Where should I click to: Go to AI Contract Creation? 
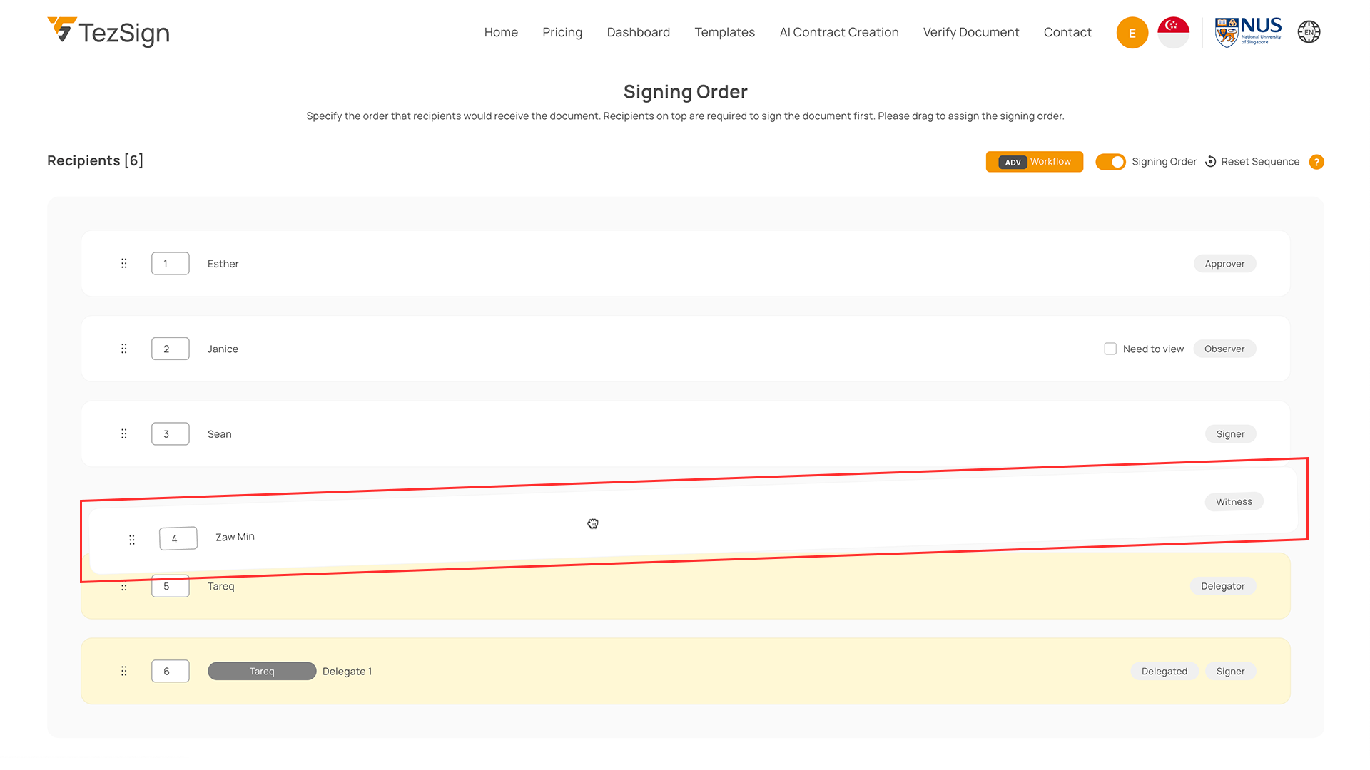click(x=838, y=32)
